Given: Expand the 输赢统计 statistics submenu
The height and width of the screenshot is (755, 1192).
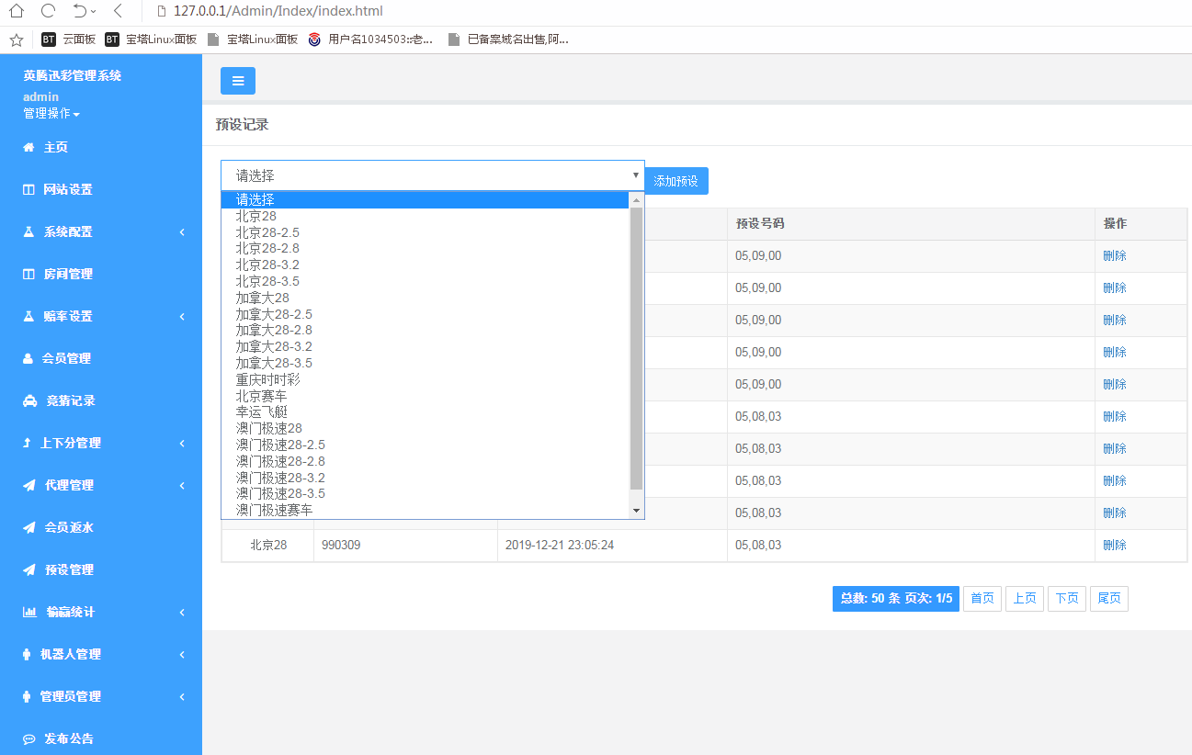Looking at the screenshot, I should pos(181,612).
